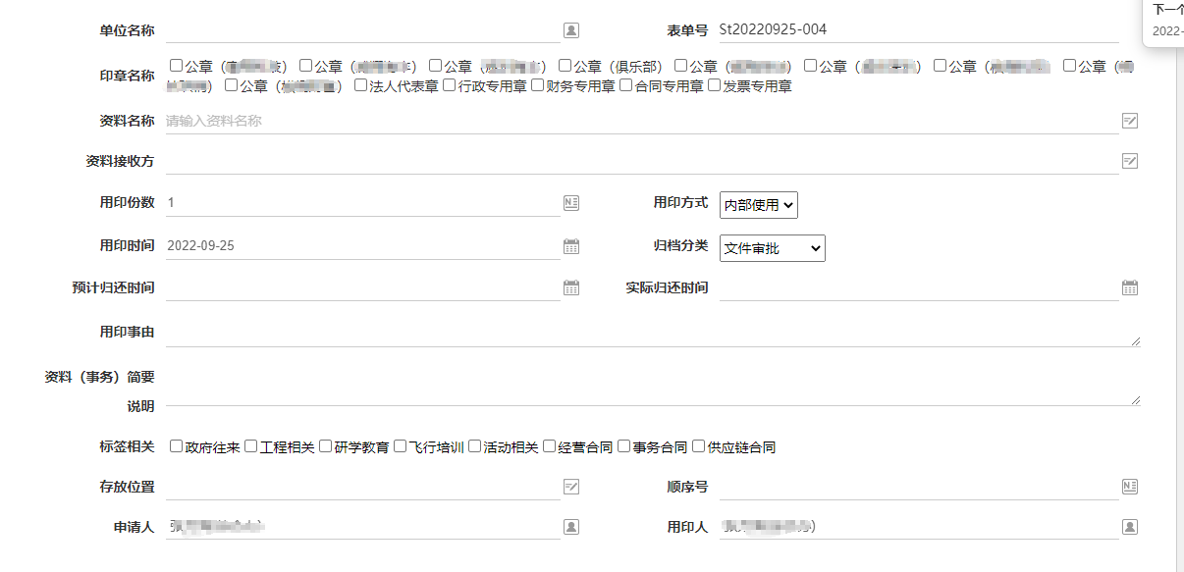Open the date picker for 预计归还时间
Image resolution: width=1184 pixels, height=572 pixels.
point(570,286)
